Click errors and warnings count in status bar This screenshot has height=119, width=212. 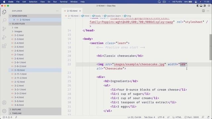(x=7, y=117)
